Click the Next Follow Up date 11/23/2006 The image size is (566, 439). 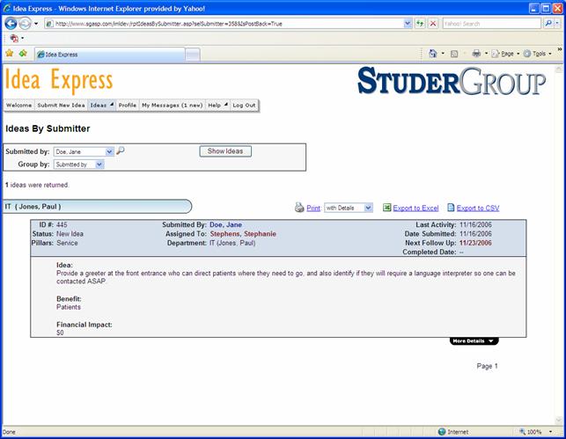[475, 243]
